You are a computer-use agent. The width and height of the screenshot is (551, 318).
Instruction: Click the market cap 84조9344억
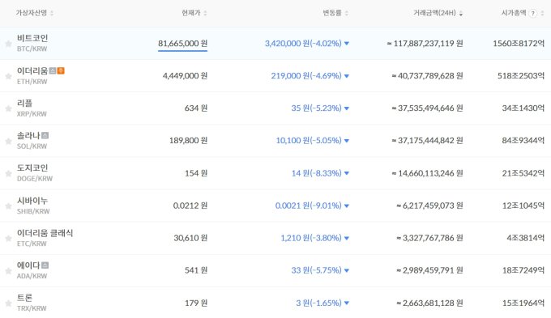pos(523,141)
